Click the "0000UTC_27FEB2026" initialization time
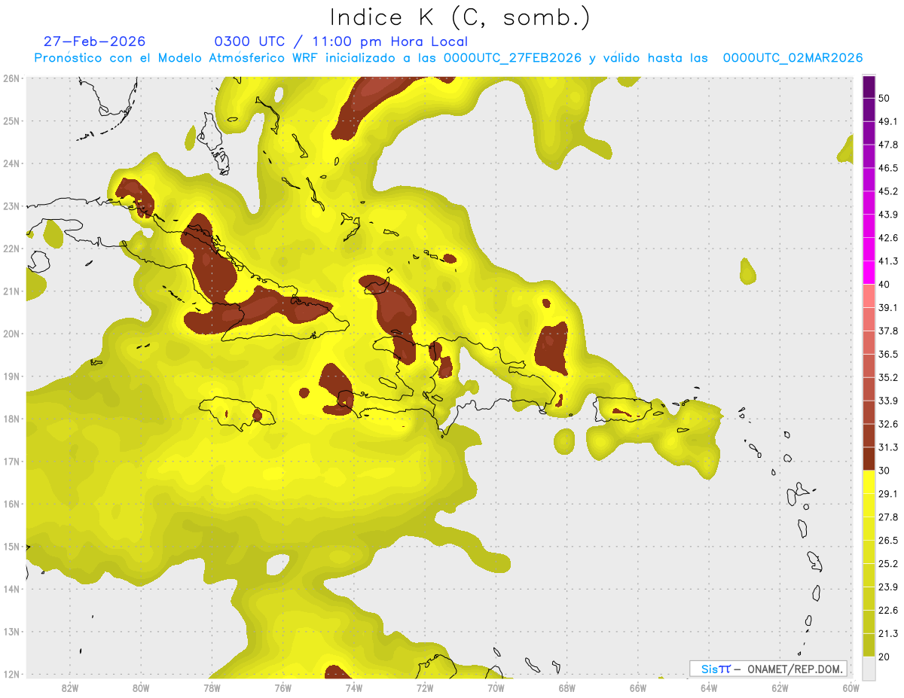The image size is (904, 698). 512,58
